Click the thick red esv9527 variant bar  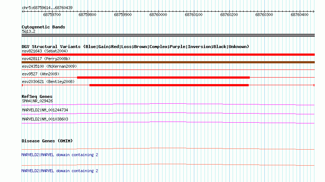[x=163, y=78]
